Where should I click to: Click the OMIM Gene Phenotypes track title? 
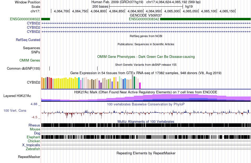146,57
